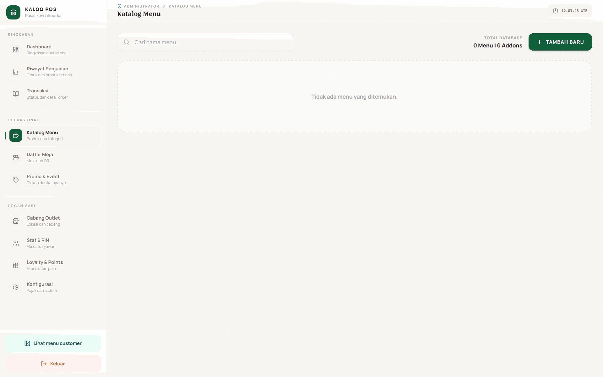Navigate to Transaksi section
Screen dimensions: 603x377
click(53, 94)
